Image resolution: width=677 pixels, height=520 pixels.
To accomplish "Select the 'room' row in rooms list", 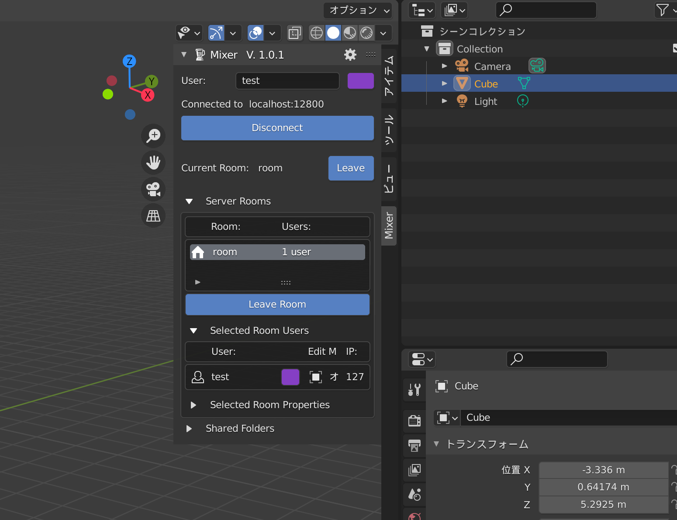I will point(277,252).
